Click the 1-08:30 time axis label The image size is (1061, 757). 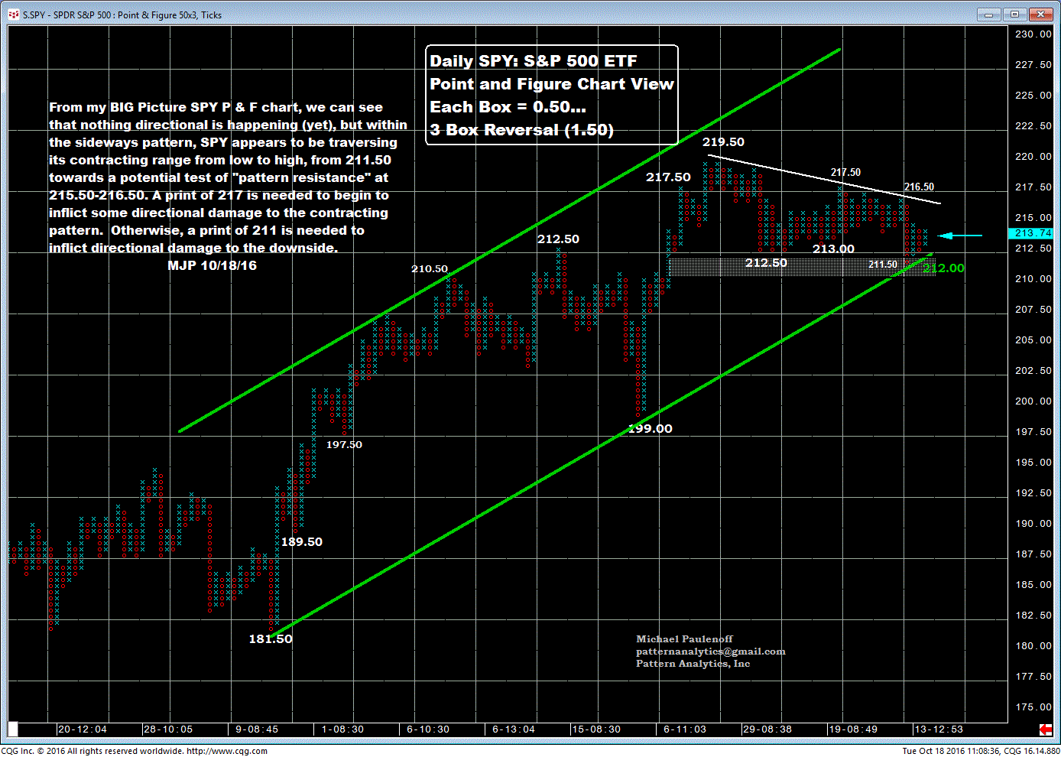pos(342,729)
